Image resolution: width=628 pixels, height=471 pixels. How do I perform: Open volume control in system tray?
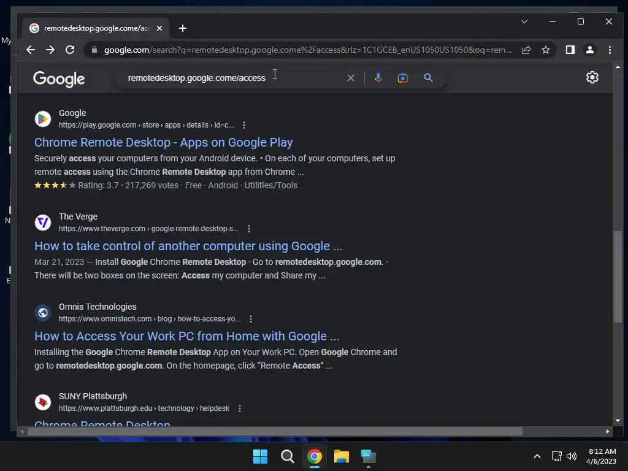(572, 456)
